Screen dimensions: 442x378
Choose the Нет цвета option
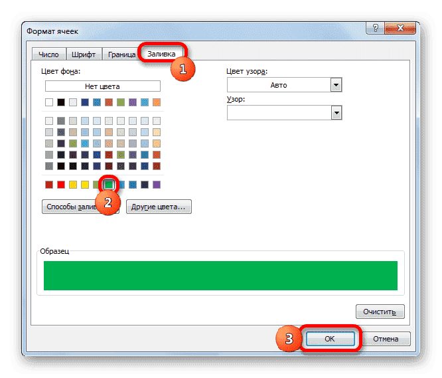pyautogui.click(x=103, y=86)
